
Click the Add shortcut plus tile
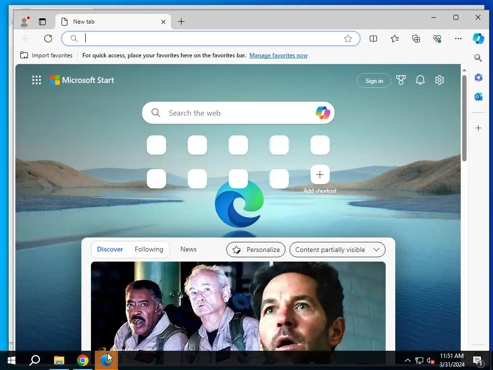(x=320, y=174)
